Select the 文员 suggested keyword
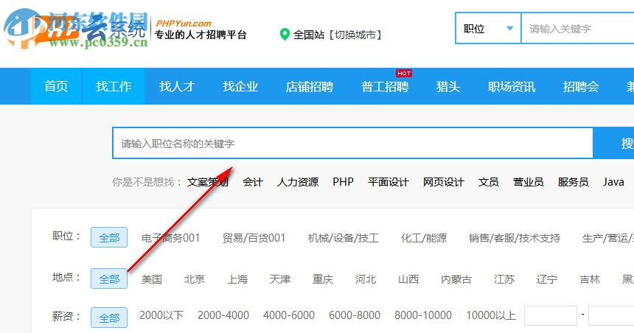 (489, 182)
